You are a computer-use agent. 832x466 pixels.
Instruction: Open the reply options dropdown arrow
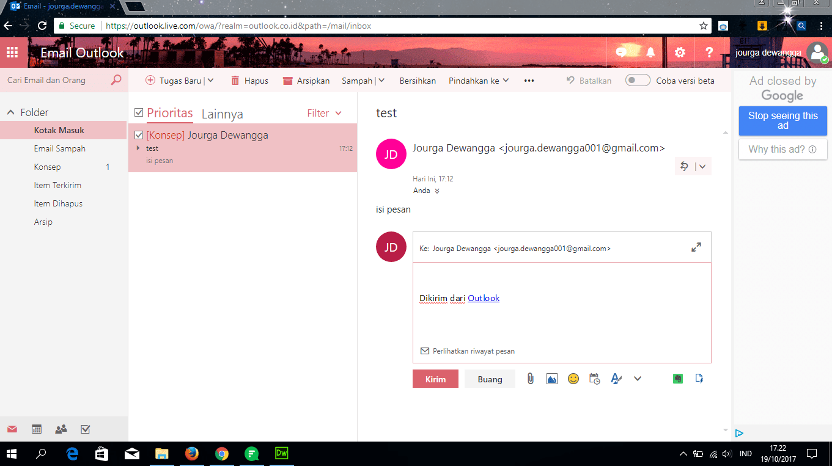[702, 166]
